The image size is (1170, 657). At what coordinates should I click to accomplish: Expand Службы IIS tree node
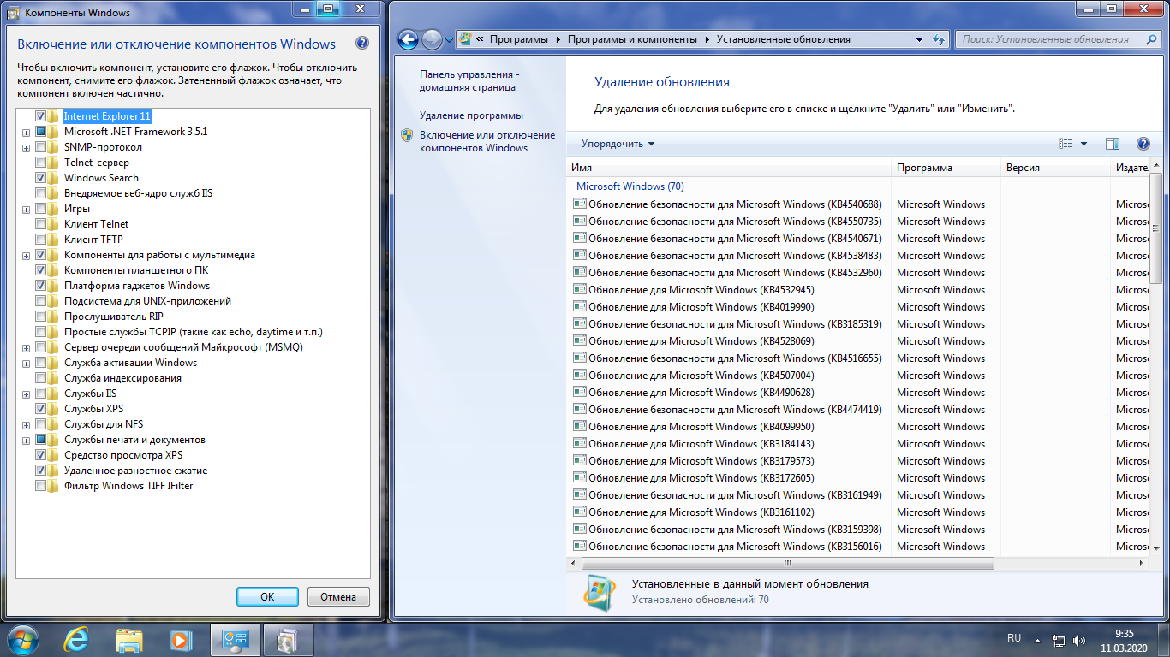26,394
